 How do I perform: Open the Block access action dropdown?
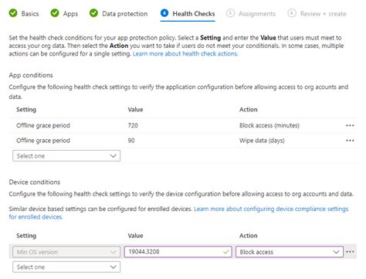pyautogui.click(x=290, y=252)
